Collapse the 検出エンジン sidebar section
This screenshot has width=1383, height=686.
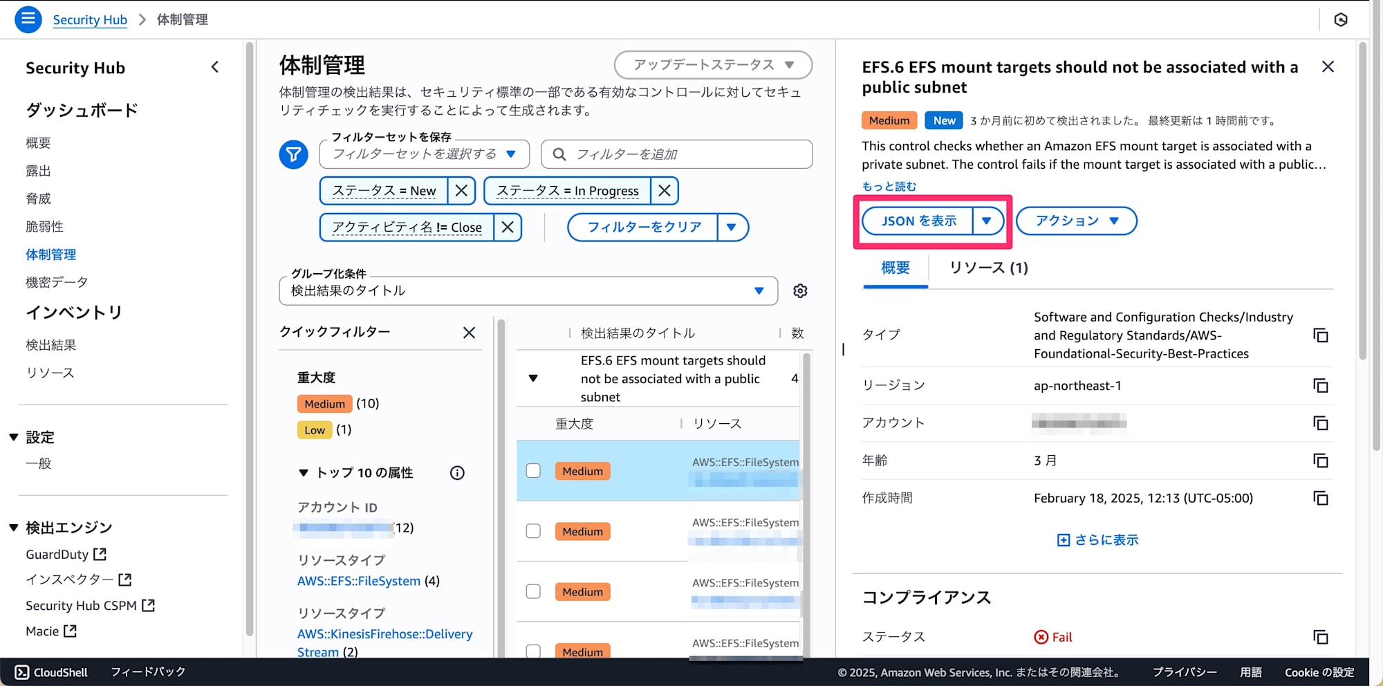pos(13,528)
